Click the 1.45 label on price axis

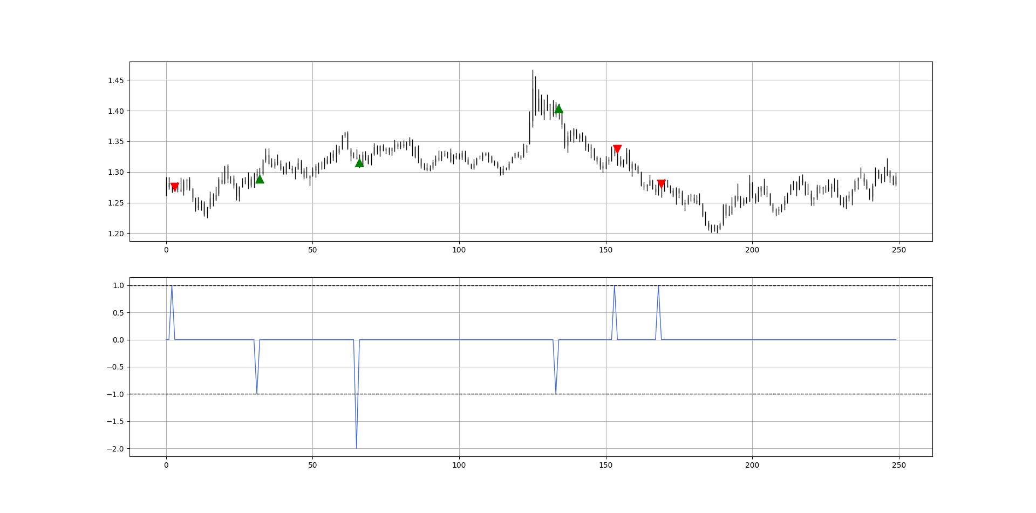pyautogui.click(x=116, y=80)
